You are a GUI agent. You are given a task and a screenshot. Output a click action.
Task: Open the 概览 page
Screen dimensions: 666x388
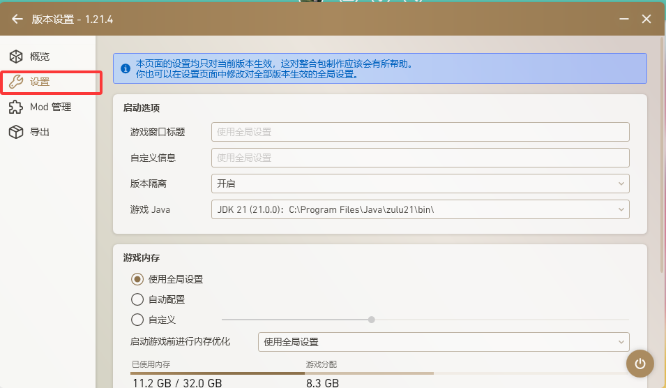[47, 57]
